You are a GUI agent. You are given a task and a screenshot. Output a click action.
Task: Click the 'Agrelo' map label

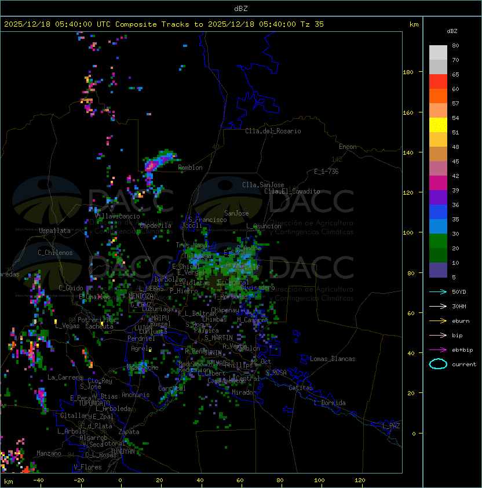coord(141,348)
